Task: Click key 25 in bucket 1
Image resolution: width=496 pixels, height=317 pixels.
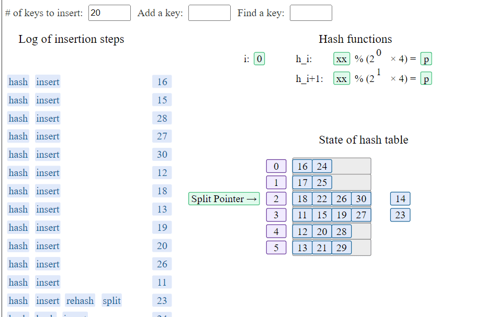Action: coord(322,182)
